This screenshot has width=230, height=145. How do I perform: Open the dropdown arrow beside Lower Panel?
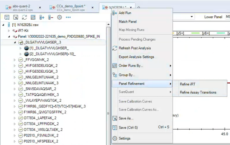[192, 17]
